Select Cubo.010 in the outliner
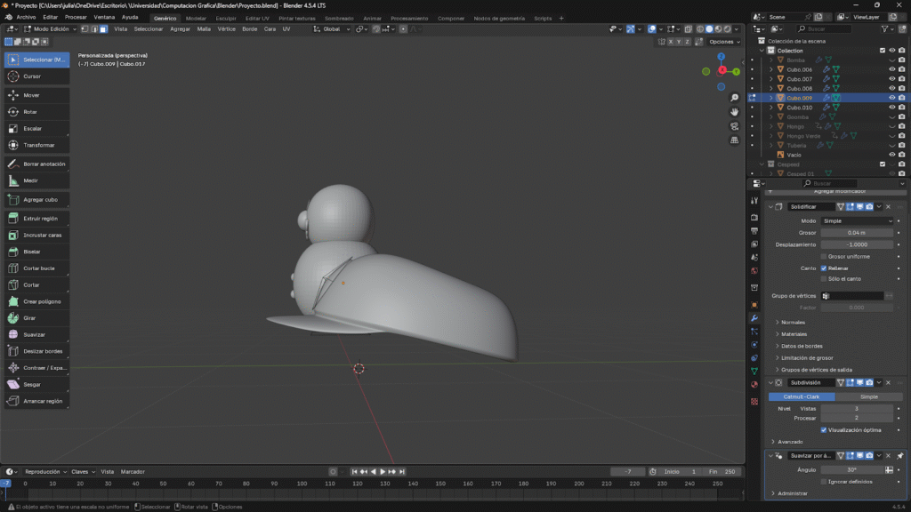The width and height of the screenshot is (911, 512). 799,107
